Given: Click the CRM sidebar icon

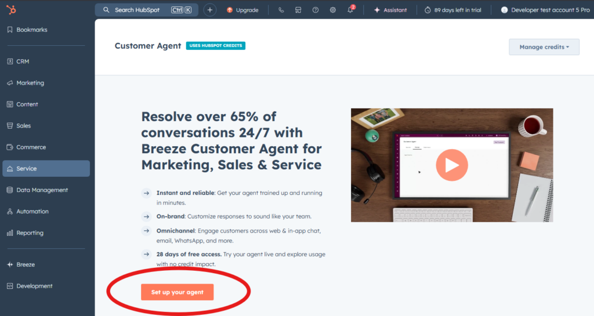Looking at the screenshot, I should coord(10,61).
